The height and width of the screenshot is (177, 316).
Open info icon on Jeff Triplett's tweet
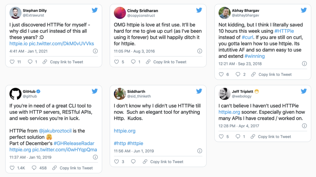coord(304,126)
